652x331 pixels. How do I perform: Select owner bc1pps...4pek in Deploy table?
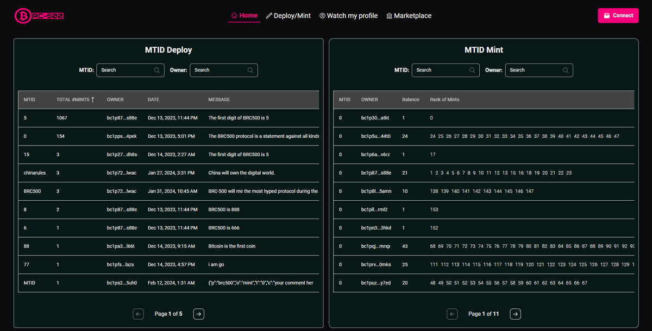click(x=122, y=136)
